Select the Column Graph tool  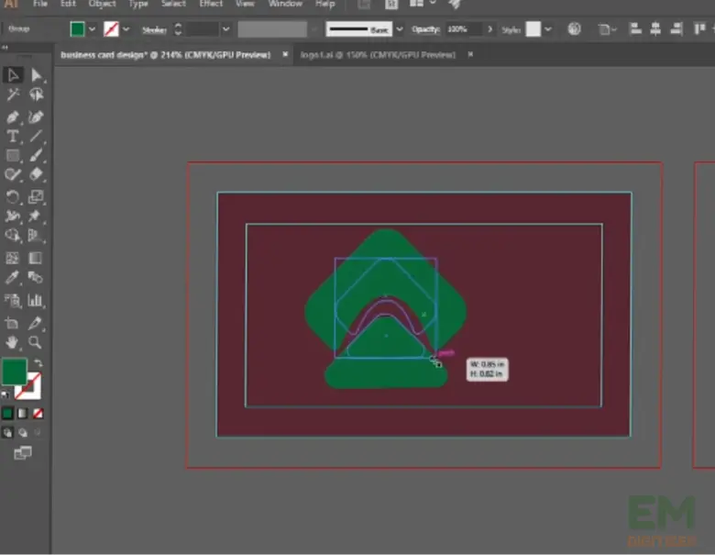36,300
